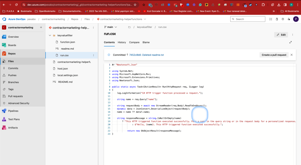
Task: Open Pipelines section
Action: tap(13, 111)
